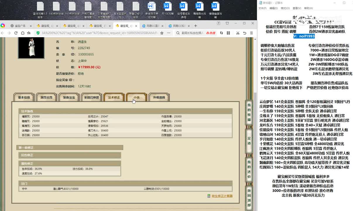Click the browser search box

(x=193, y=33)
